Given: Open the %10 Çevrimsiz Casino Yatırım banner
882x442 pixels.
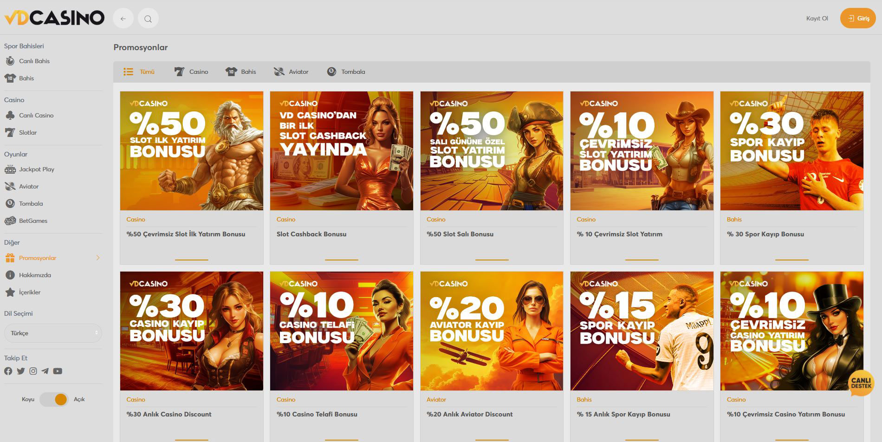Looking at the screenshot, I should [x=792, y=331].
